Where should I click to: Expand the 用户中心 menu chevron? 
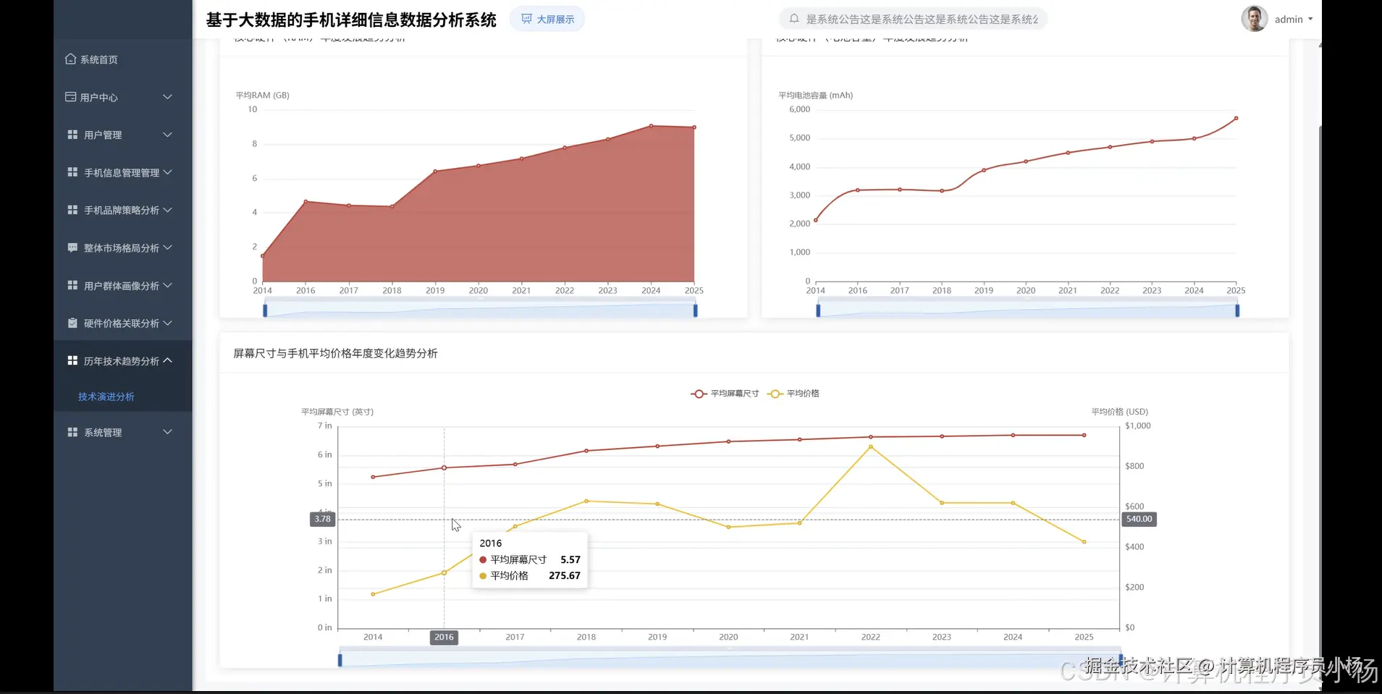pos(167,97)
